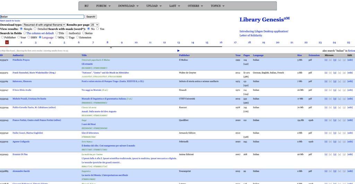Screen dimensions: 355x184
Task: Open mirror [1] for Gli etruschi
Action: click(x=326, y=60)
